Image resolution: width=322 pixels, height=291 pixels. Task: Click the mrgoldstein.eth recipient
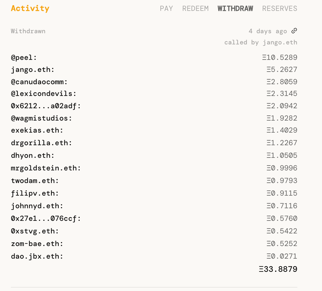[46, 168]
